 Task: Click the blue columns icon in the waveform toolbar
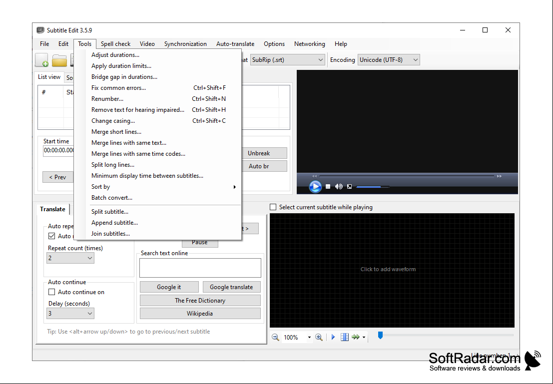pyautogui.click(x=345, y=337)
